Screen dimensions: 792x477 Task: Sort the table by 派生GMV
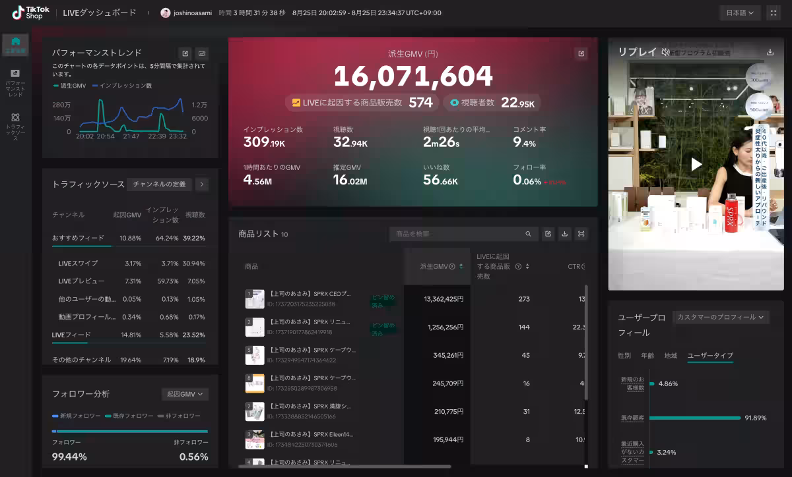461,267
